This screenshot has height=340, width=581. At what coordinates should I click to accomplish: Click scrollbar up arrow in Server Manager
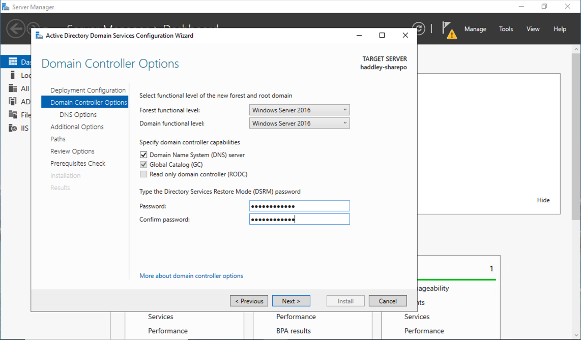576,49
